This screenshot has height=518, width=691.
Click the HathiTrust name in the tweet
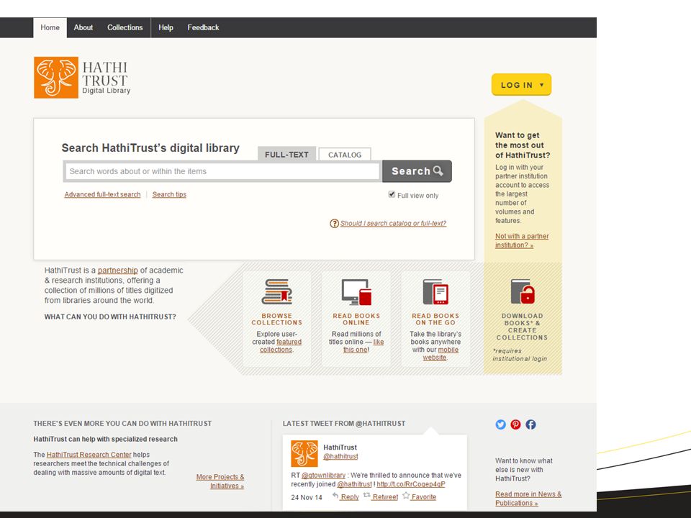(x=340, y=447)
